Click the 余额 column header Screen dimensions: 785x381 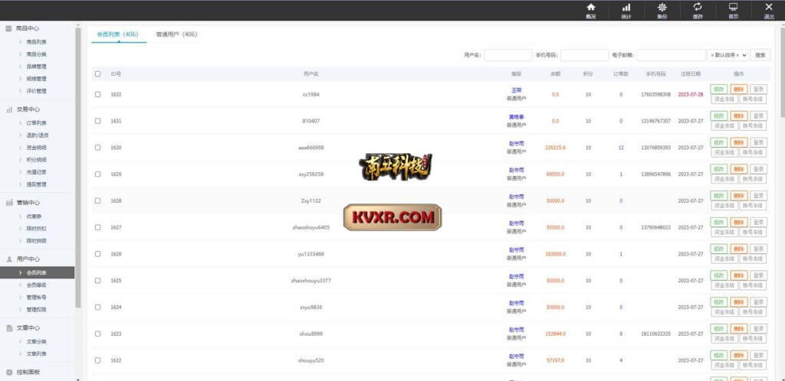point(555,73)
